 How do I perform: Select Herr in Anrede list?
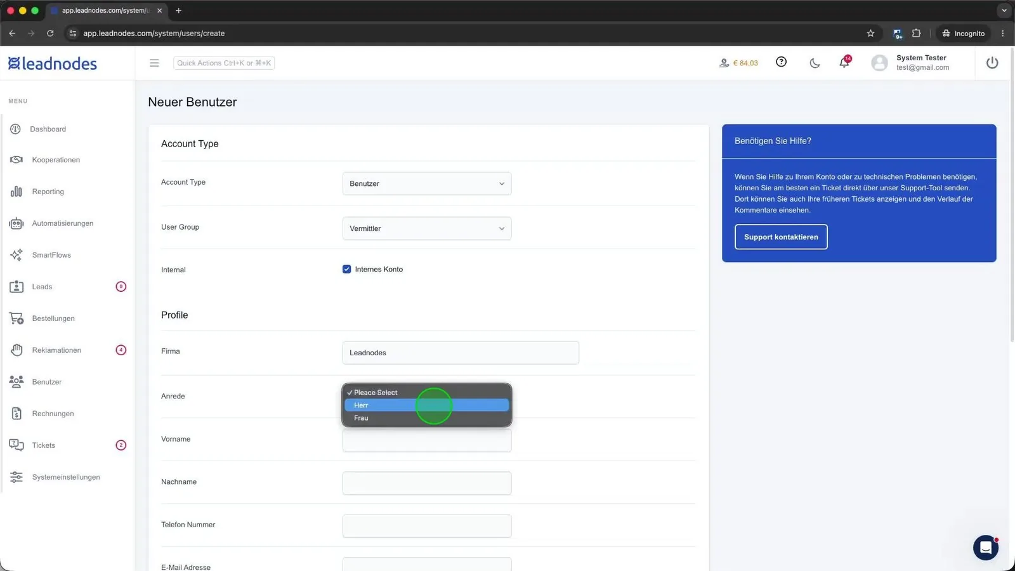point(427,405)
